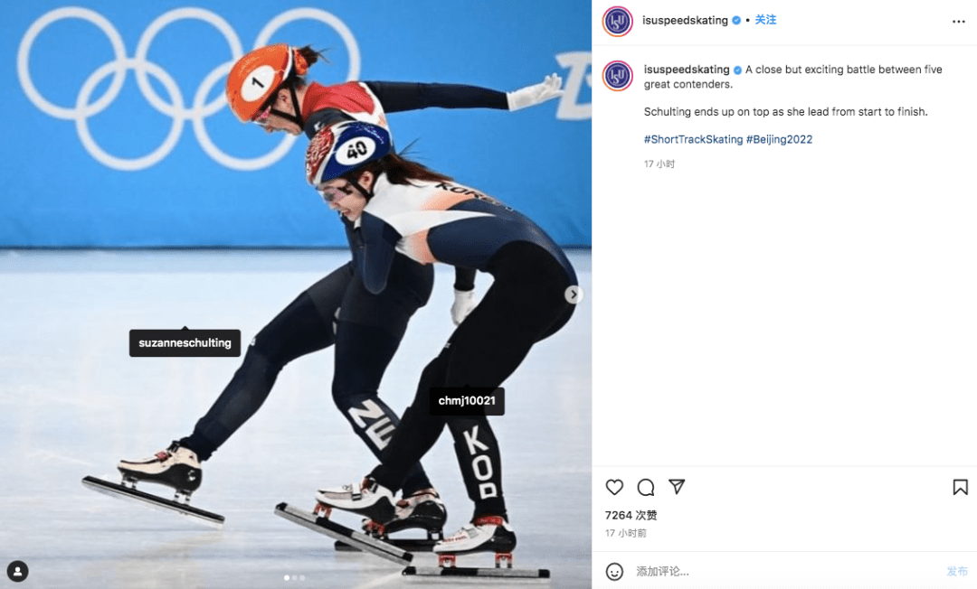Open the isuspeedskating username in the header

pos(685,20)
